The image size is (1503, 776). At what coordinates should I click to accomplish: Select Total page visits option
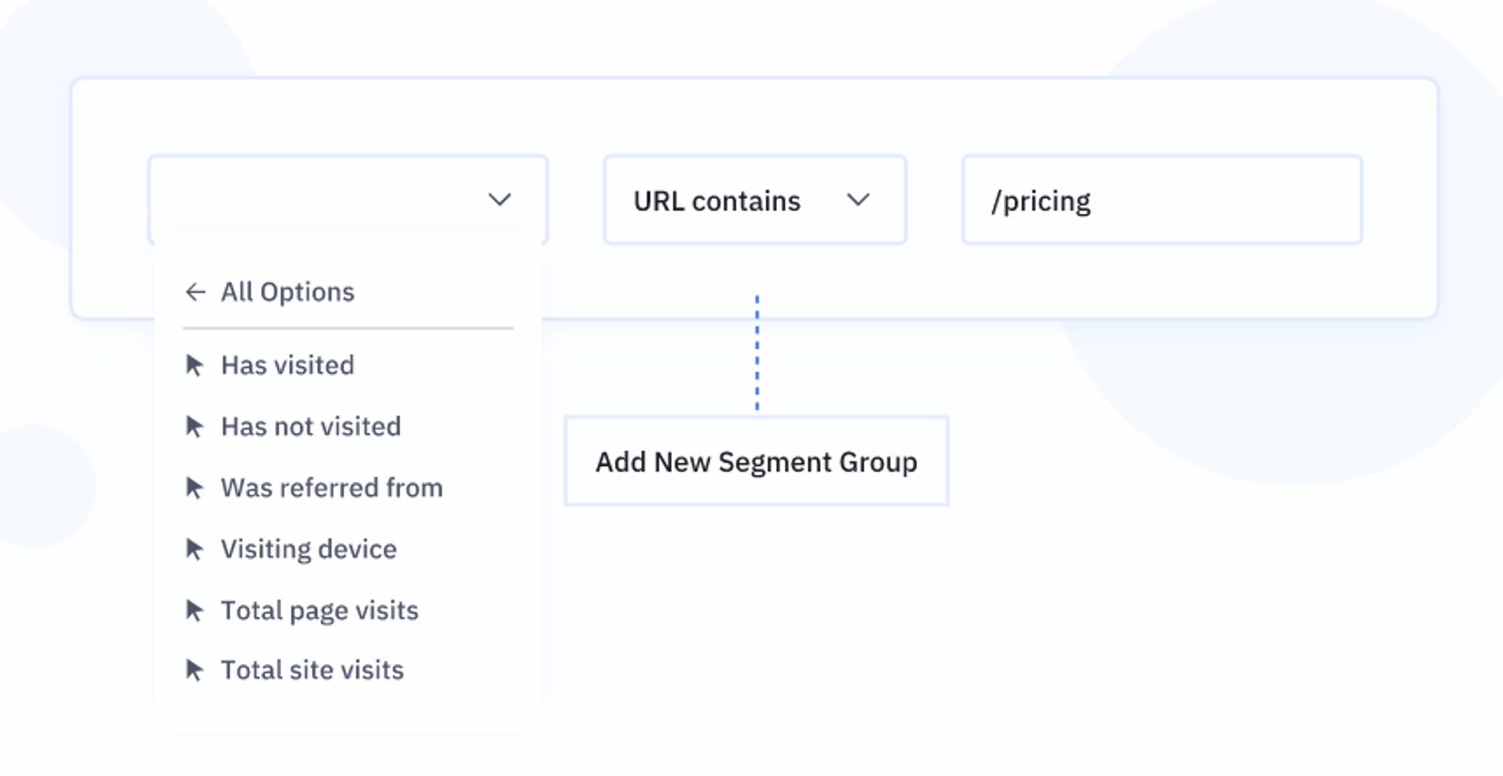click(318, 610)
